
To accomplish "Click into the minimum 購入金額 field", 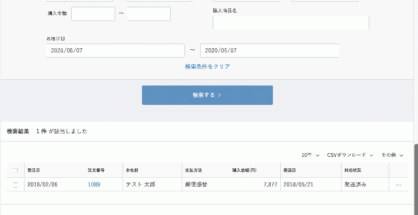I will (93, 14).
